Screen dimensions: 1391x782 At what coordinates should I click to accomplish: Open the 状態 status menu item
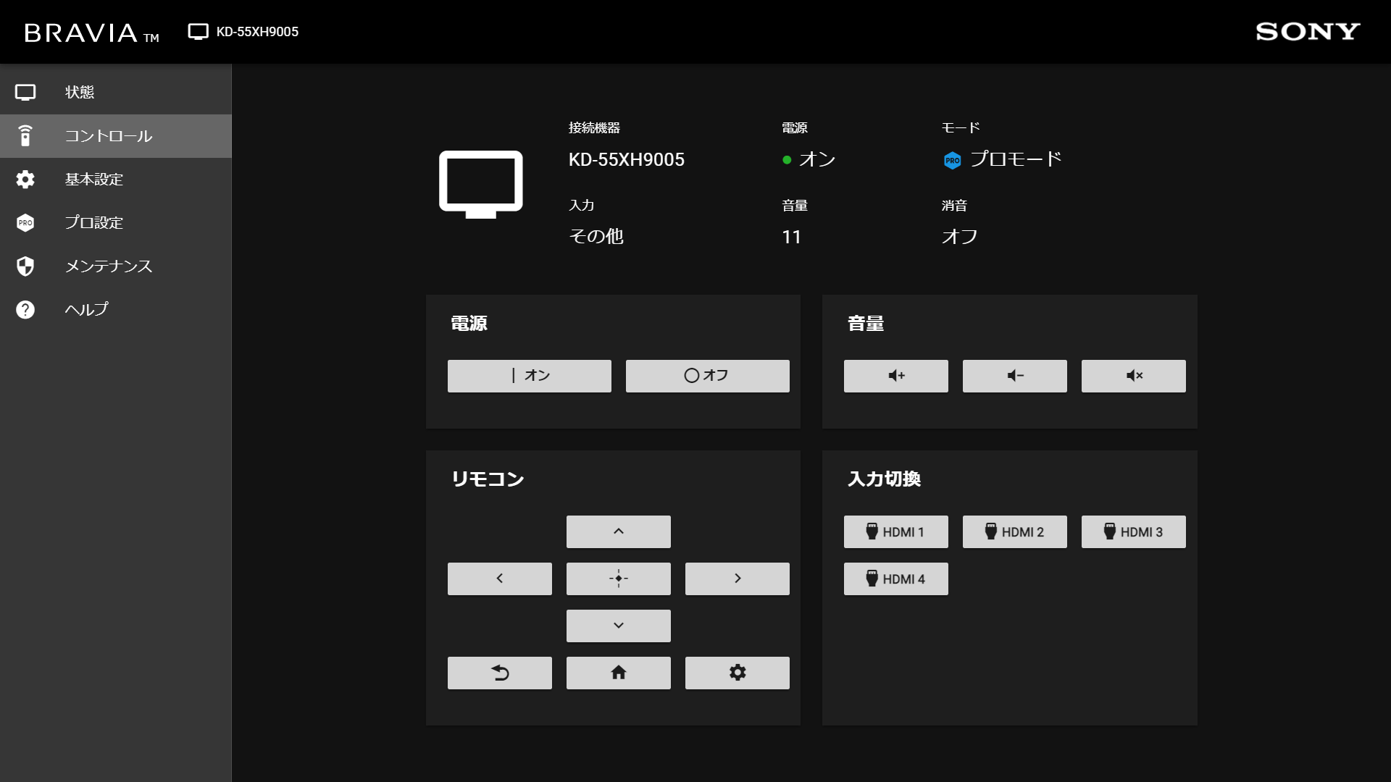click(80, 93)
